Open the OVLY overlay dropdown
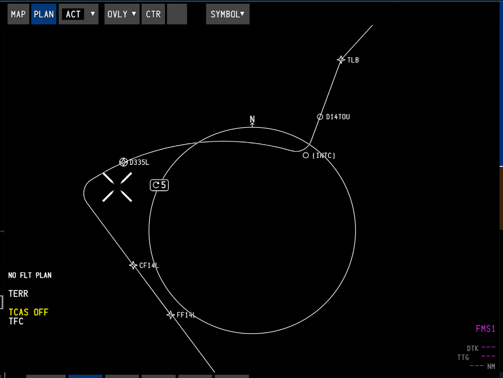The image size is (503, 378). point(122,14)
